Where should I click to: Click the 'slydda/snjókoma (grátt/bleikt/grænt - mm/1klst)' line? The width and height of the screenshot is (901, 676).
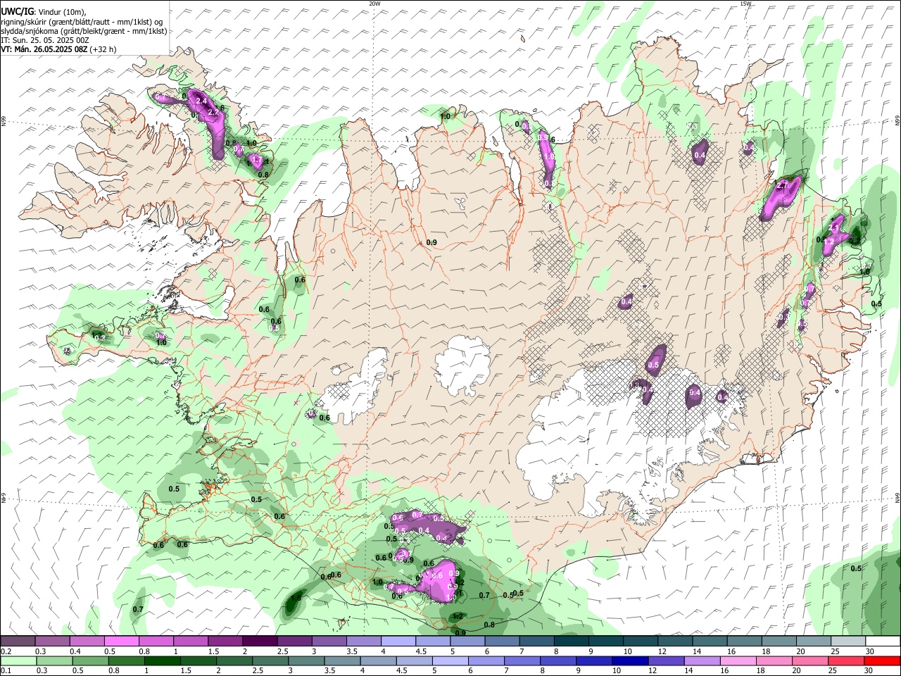point(84,31)
